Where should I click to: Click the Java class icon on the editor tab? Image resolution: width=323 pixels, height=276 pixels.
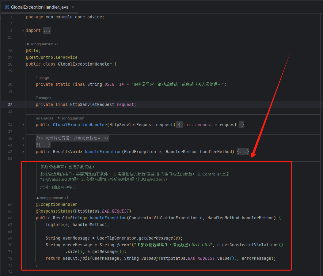tap(7, 7)
